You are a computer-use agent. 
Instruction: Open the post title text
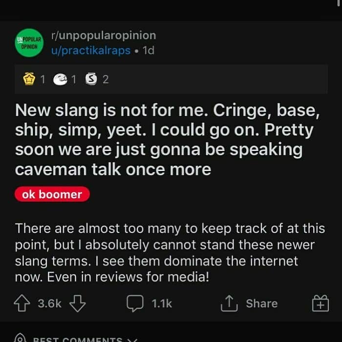167,140
